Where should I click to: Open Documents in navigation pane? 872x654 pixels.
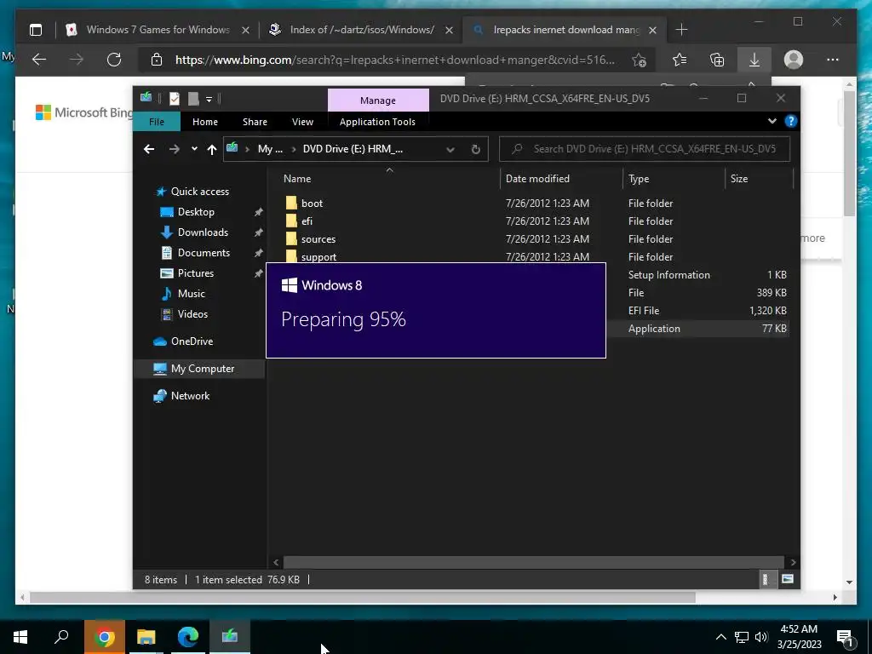pos(204,253)
